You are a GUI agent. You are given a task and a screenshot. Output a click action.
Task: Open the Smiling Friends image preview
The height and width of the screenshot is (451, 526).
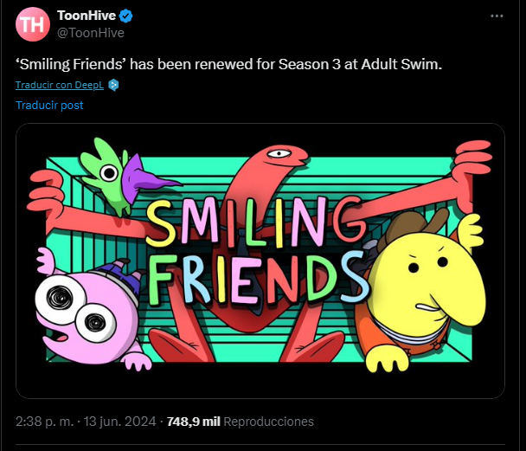[260, 260]
